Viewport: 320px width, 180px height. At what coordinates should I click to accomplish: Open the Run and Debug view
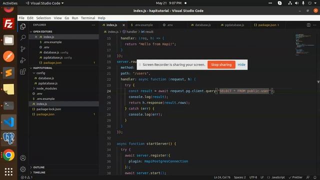pos(23,60)
